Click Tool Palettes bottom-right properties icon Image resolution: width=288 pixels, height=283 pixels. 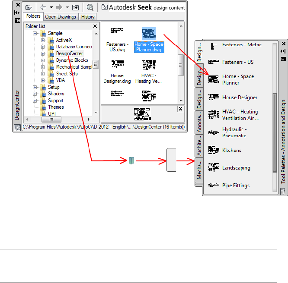point(283,192)
